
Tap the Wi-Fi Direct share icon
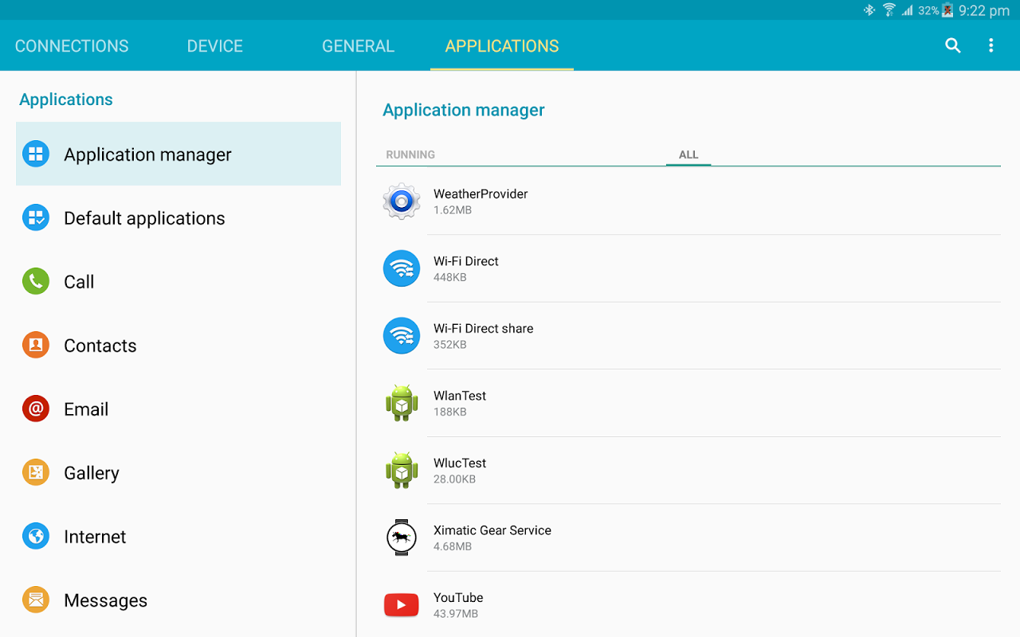pyautogui.click(x=402, y=336)
